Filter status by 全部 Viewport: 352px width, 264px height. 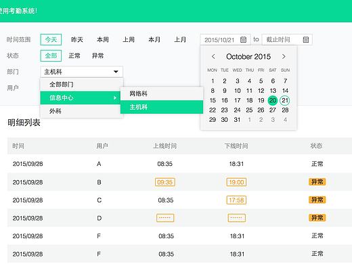point(51,56)
